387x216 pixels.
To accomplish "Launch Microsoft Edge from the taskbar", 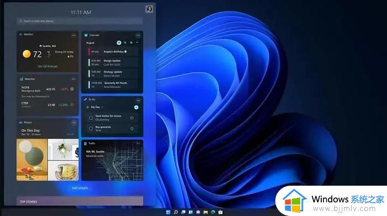I will pyautogui.click(x=213, y=212).
